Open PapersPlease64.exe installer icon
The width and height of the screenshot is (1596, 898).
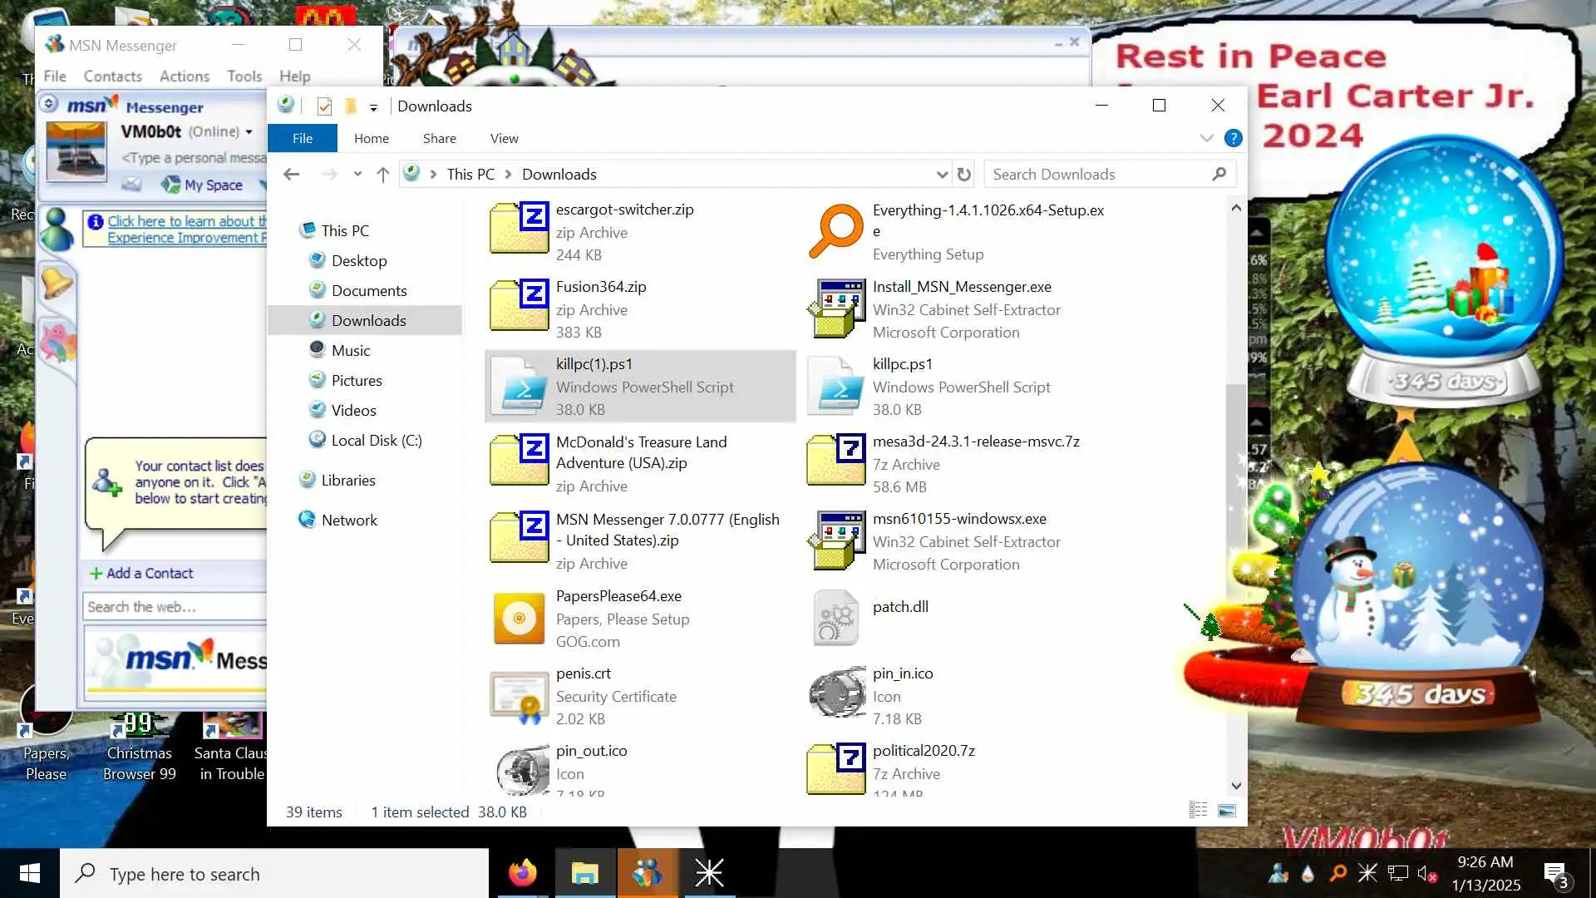pyautogui.click(x=519, y=619)
